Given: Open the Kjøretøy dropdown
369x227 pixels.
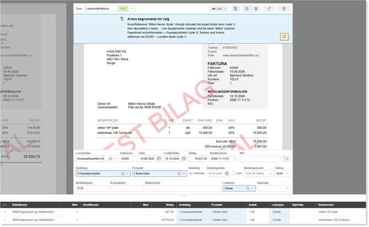Looking at the screenshot, I should click(x=274, y=188).
